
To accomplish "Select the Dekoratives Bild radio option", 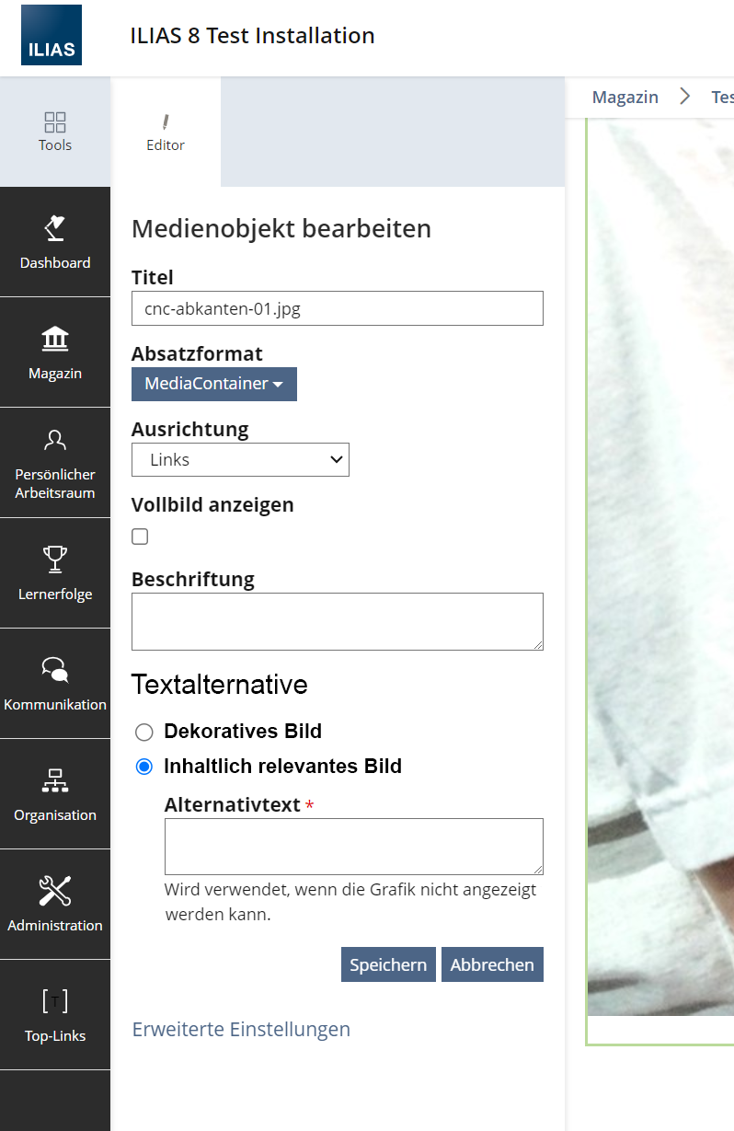I will pyautogui.click(x=143, y=733).
